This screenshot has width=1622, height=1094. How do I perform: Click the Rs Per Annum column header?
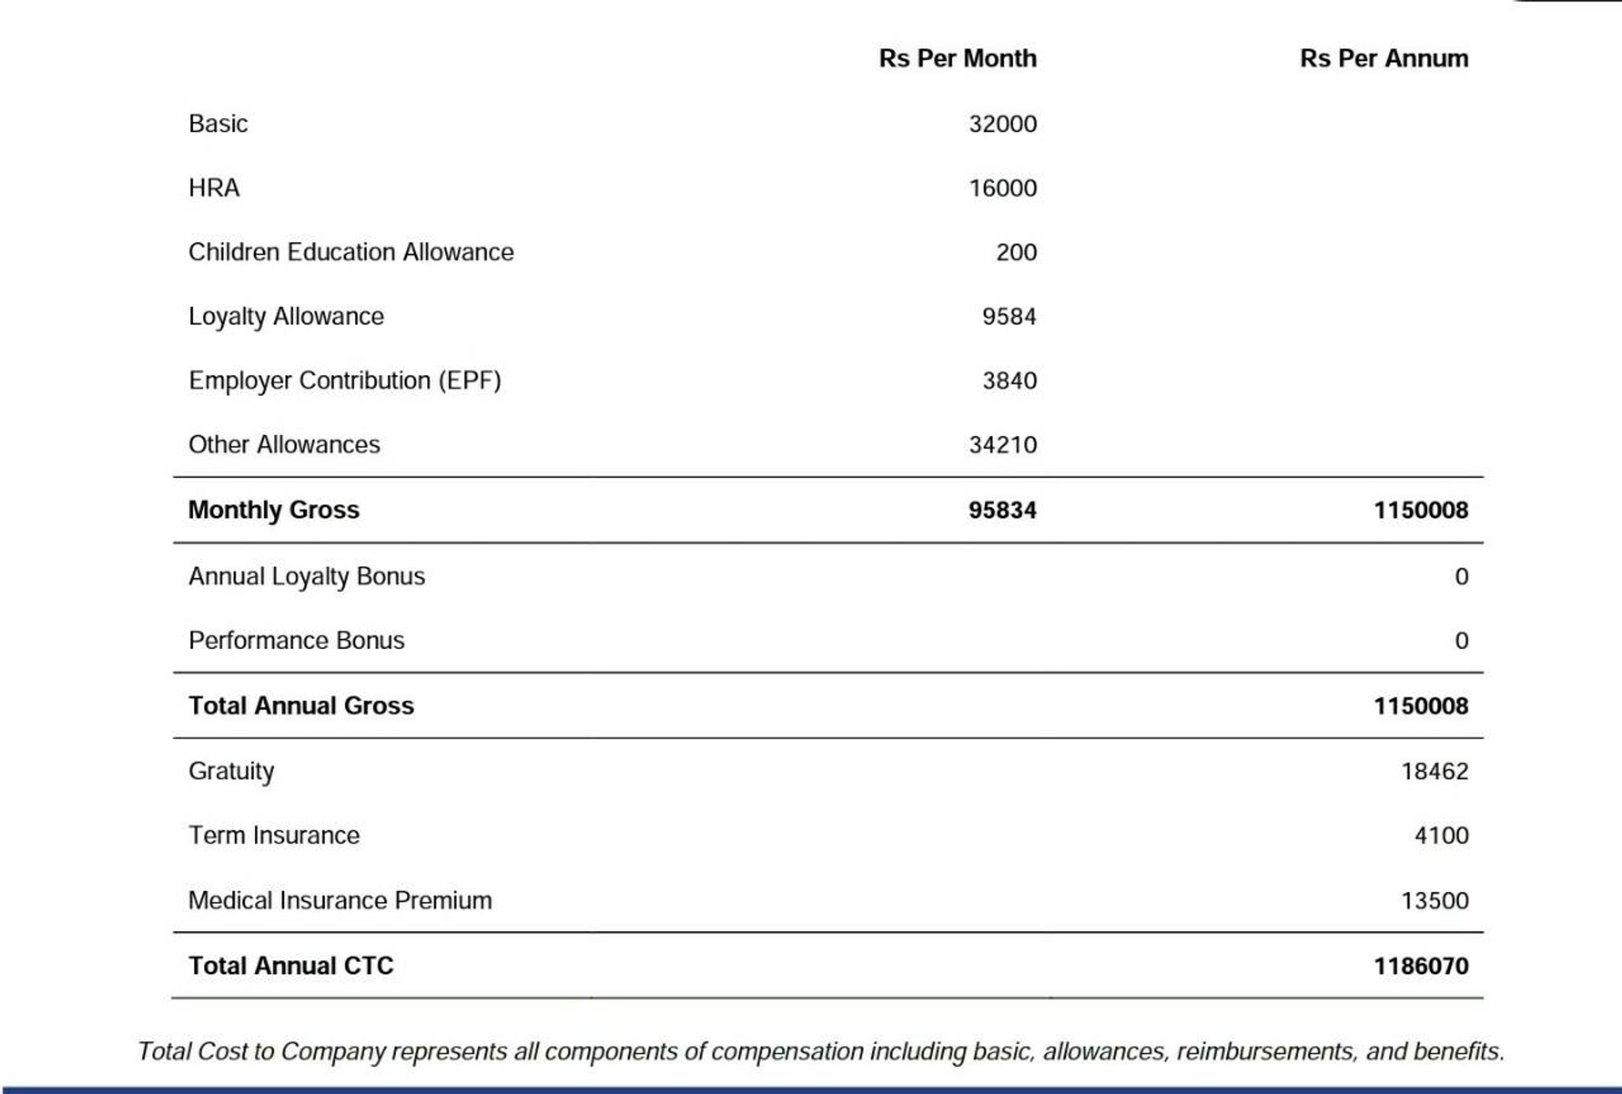1384,59
